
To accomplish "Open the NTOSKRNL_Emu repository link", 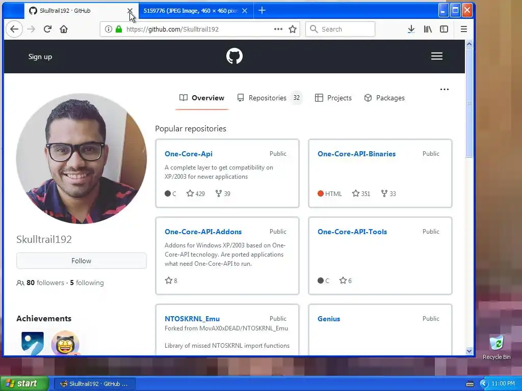I will [192, 319].
